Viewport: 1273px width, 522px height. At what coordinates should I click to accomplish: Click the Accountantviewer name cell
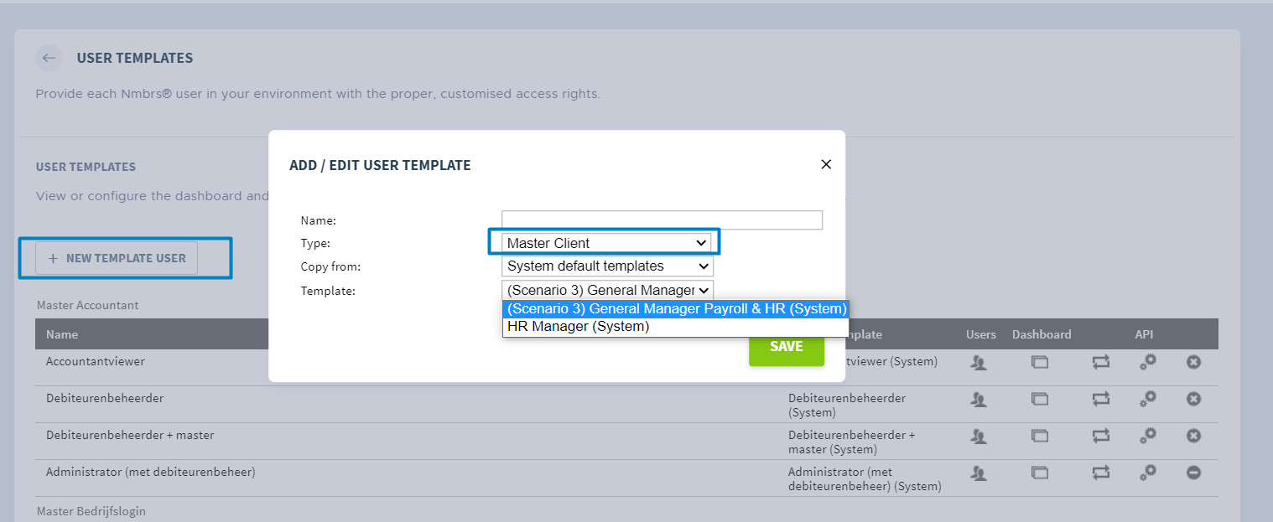click(96, 361)
